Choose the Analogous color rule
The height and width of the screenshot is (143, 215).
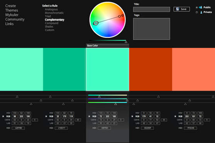[51, 9]
